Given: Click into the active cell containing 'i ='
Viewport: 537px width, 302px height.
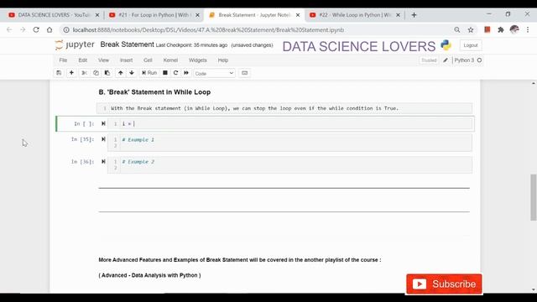Looking at the screenshot, I should (289, 124).
